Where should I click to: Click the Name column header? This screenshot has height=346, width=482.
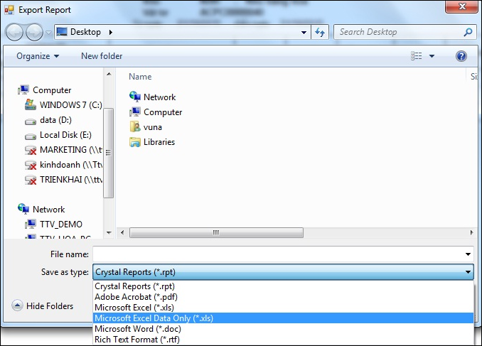coord(140,77)
